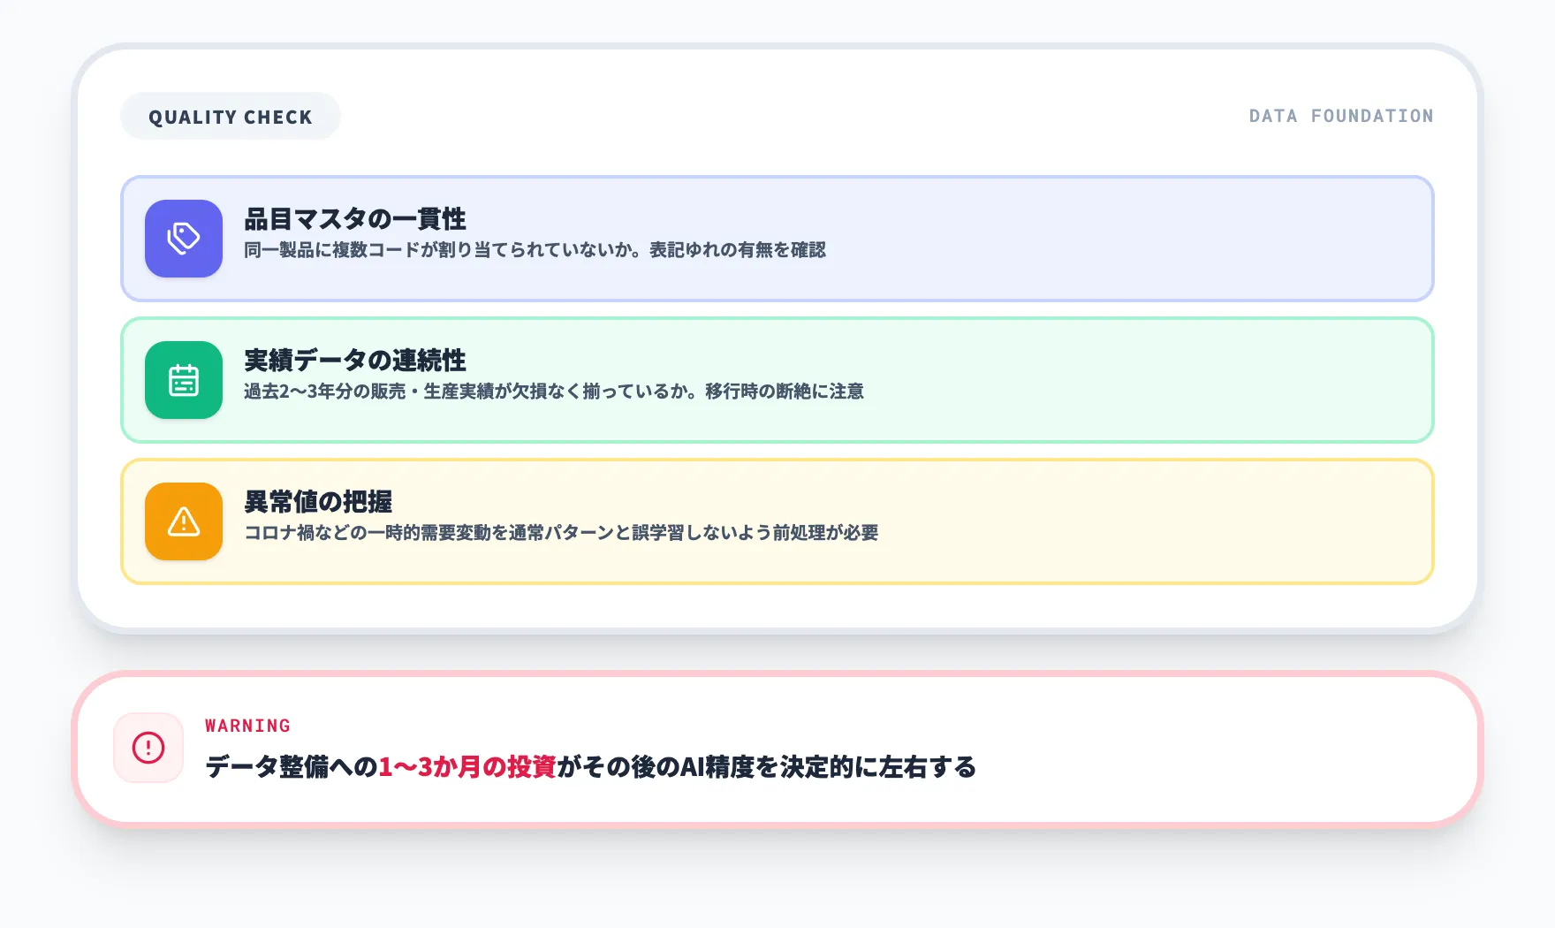
Task: Select the QUALITY CHECK badge
Action: tap(230, 116)
